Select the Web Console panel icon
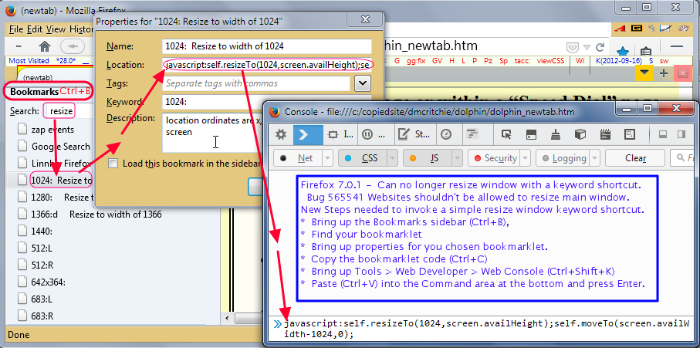Screen dimensions: 700x348 (308, 134)
